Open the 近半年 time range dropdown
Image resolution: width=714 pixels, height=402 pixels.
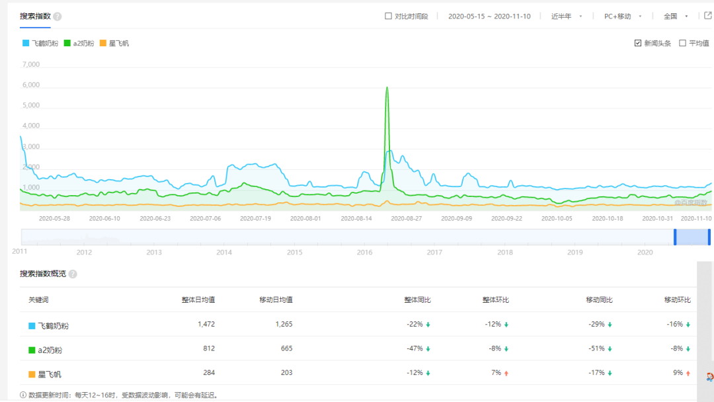coord(567,17)
